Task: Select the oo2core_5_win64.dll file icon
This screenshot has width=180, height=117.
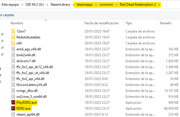Action: coord(13,97)
